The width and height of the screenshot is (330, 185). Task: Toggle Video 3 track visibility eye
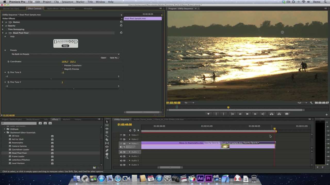pos(121,135)
